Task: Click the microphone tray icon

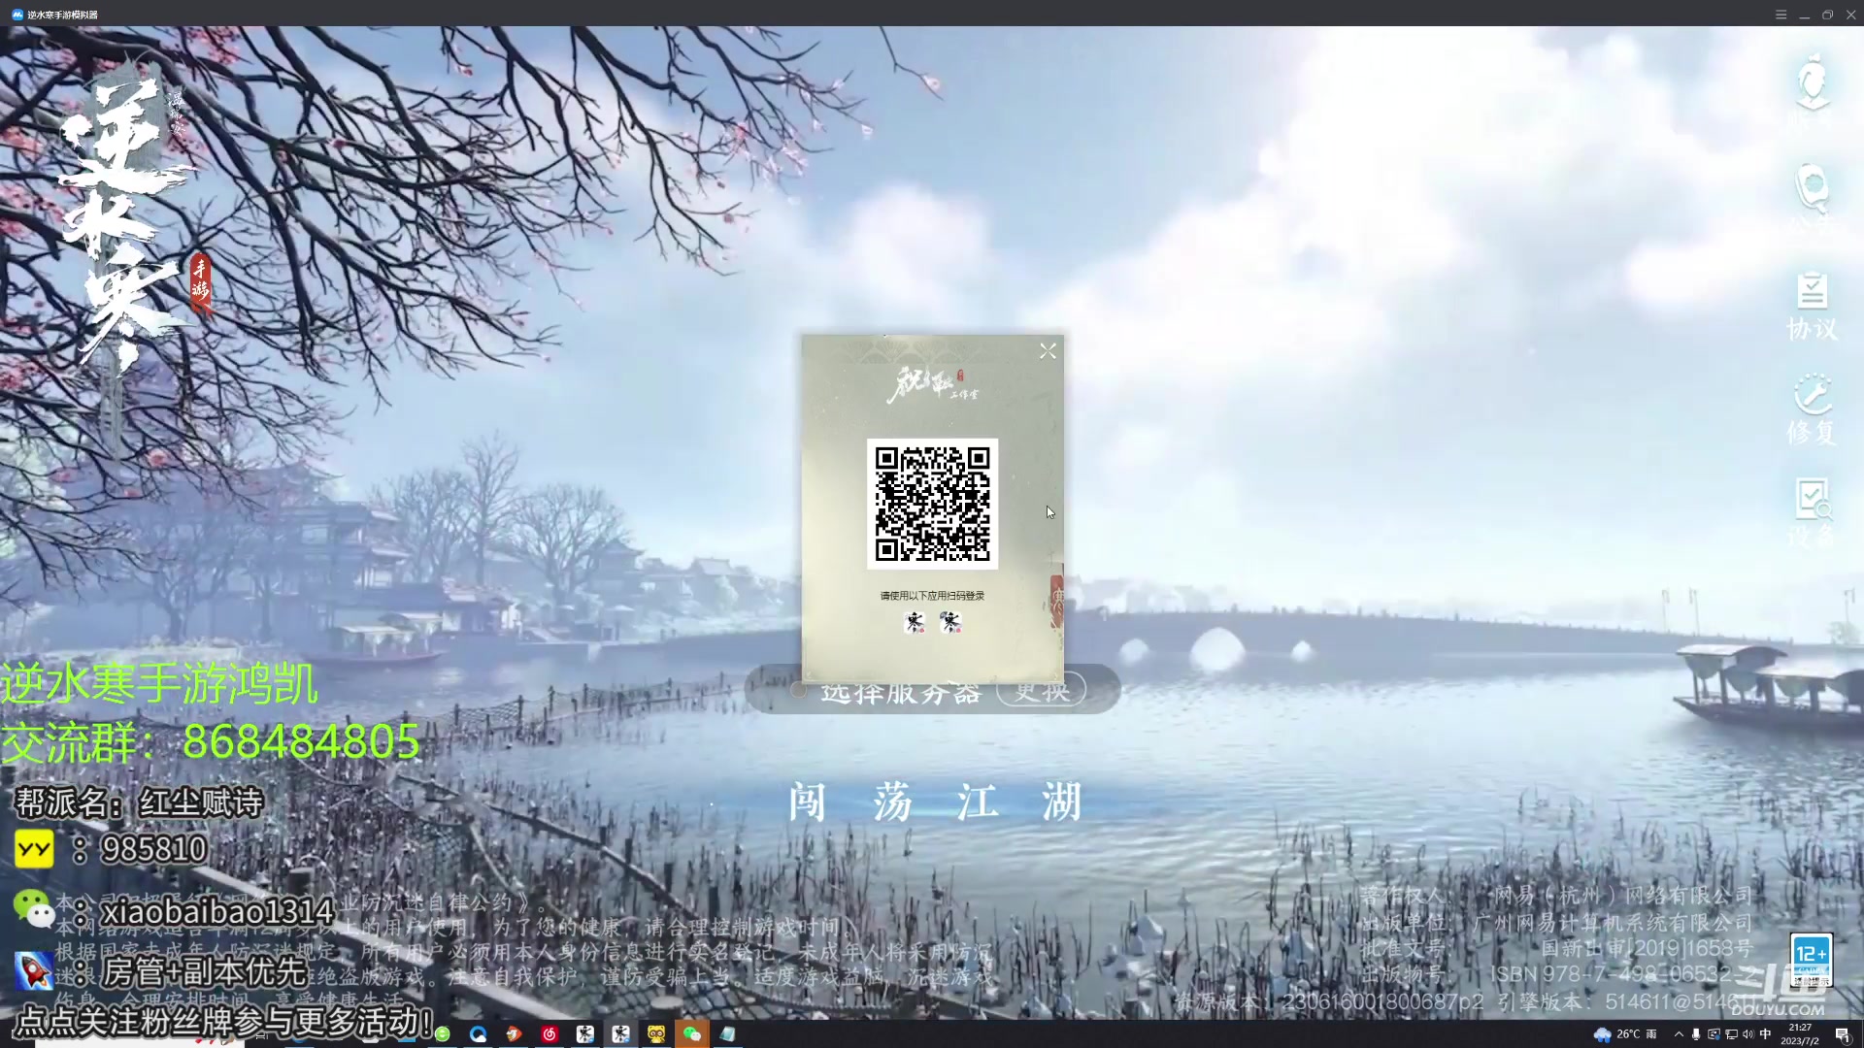Action: [1696, 1034]
